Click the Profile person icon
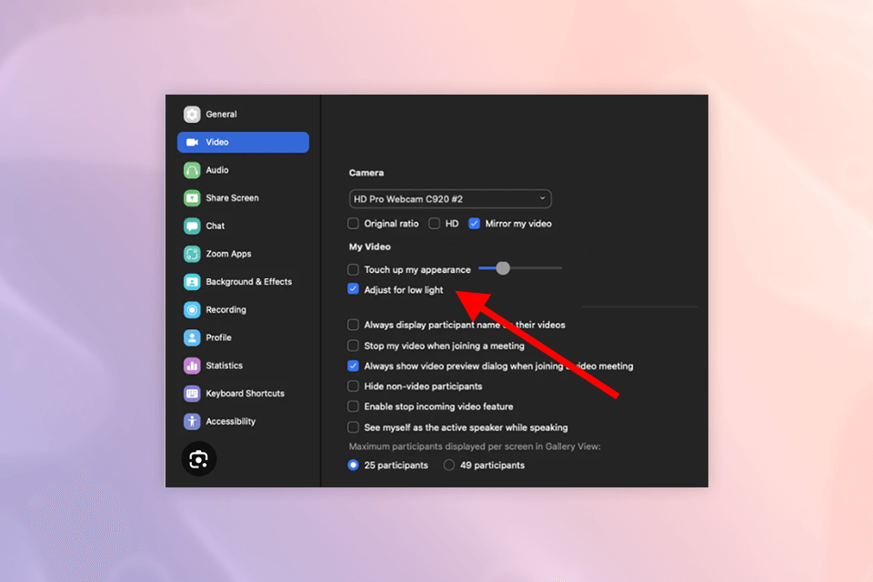 [192, 337]
